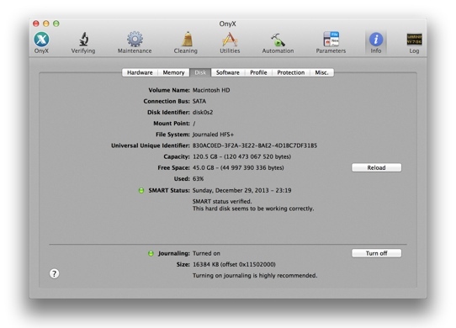The width and height of the screenshot is (456, 328).
Task: Click the Reload button
Action: pos(377,167)
